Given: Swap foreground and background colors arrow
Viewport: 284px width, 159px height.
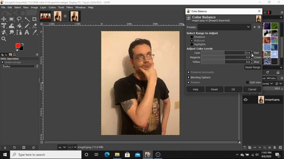Looking at the screenshot, I should point(22,44).
